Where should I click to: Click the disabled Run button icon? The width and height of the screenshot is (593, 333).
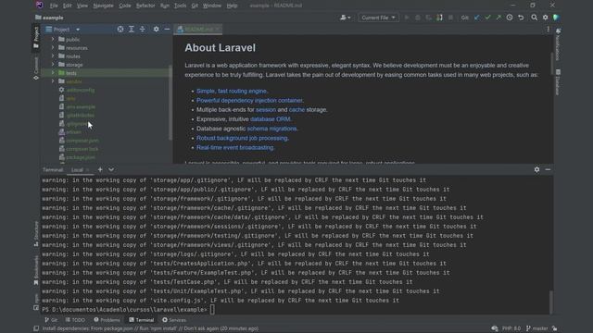coord(407,18)
